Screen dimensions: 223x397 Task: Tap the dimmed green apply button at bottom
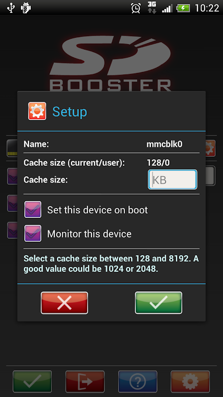(32, 381)
